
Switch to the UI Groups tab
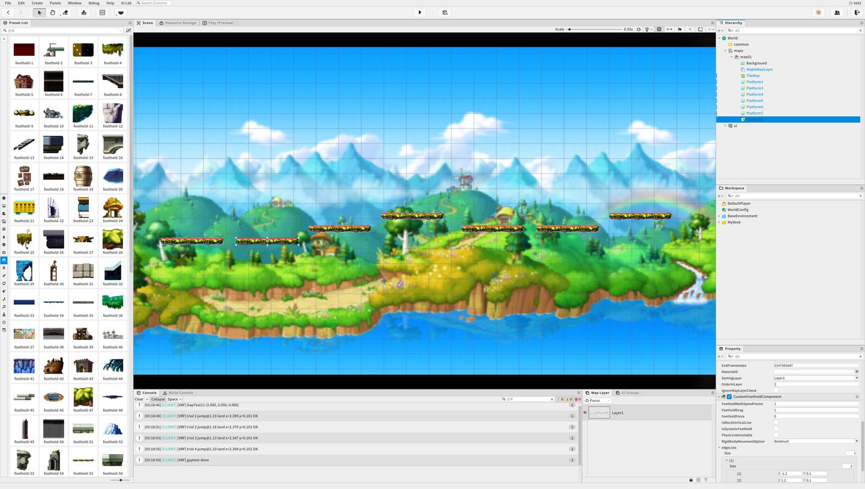(x=628, y=393)
